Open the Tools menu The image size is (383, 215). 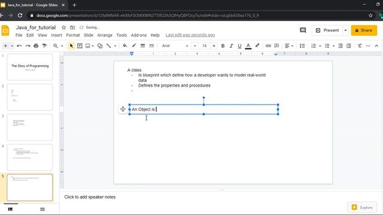point(121,35)
